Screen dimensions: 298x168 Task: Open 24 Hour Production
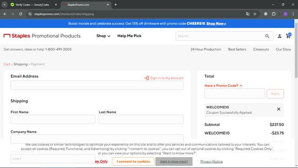(x=206, y=49)
